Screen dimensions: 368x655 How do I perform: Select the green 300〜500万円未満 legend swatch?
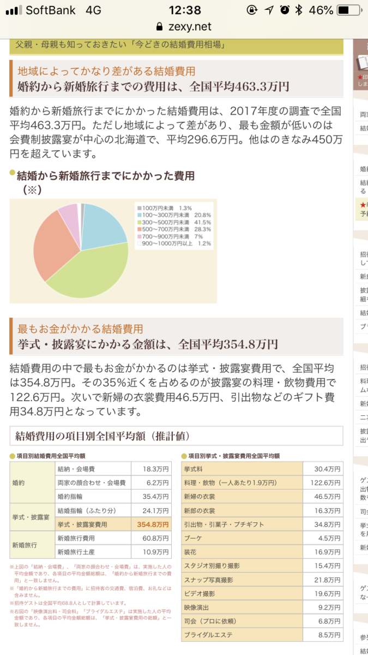point(138,223)
